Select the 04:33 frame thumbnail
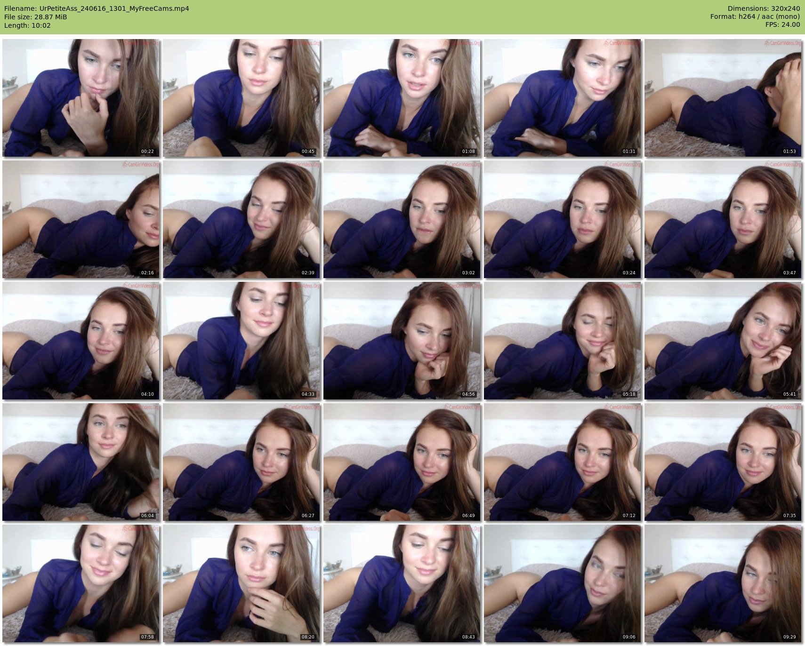Viewport: 805px width, 646px height. coord(241,341)
